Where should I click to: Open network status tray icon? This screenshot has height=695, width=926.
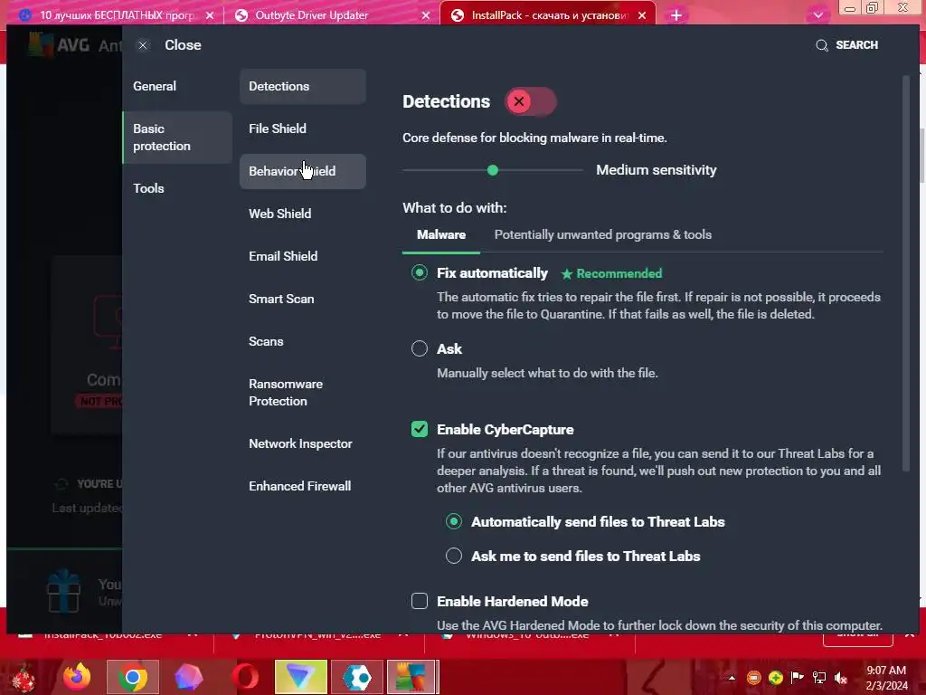(x=819, y=678)
